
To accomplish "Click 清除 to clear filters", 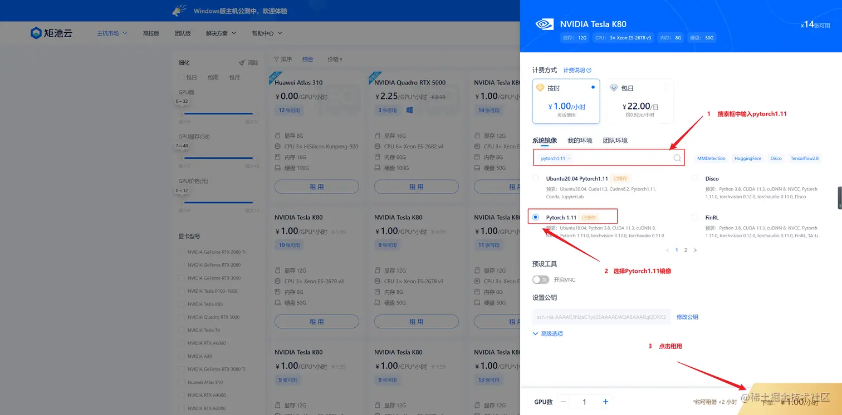I will click(253, 63).
